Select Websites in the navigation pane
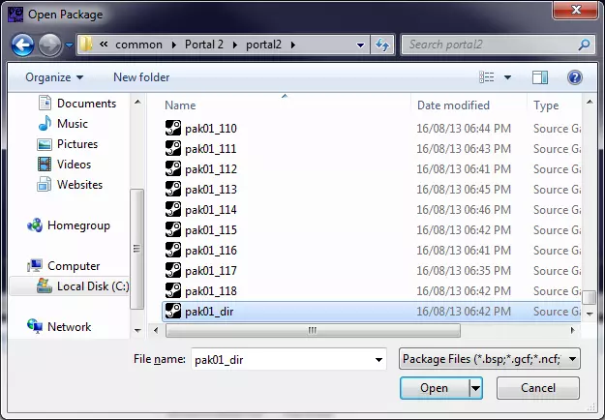Image resolution: width=605 pixels, height=420 pixels. tap(70, 185)
